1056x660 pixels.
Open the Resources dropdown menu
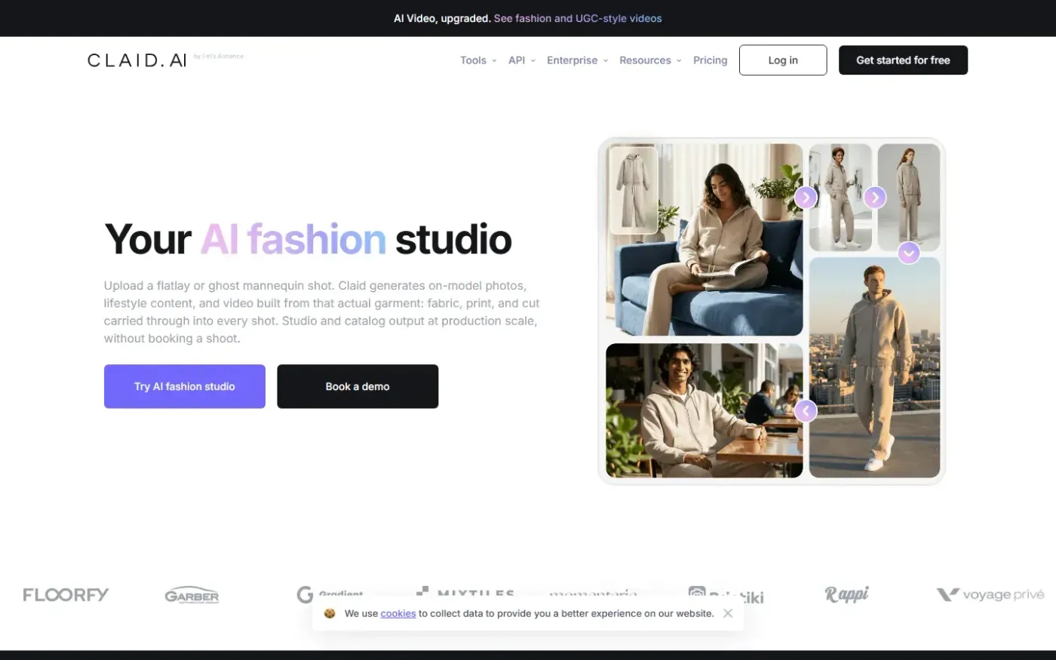tap(650, 60)
